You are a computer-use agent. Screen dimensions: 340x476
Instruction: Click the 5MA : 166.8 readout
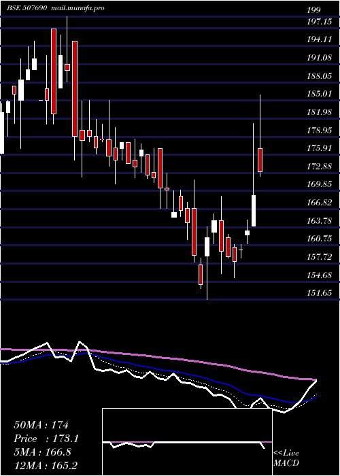[x=42, y=452]
